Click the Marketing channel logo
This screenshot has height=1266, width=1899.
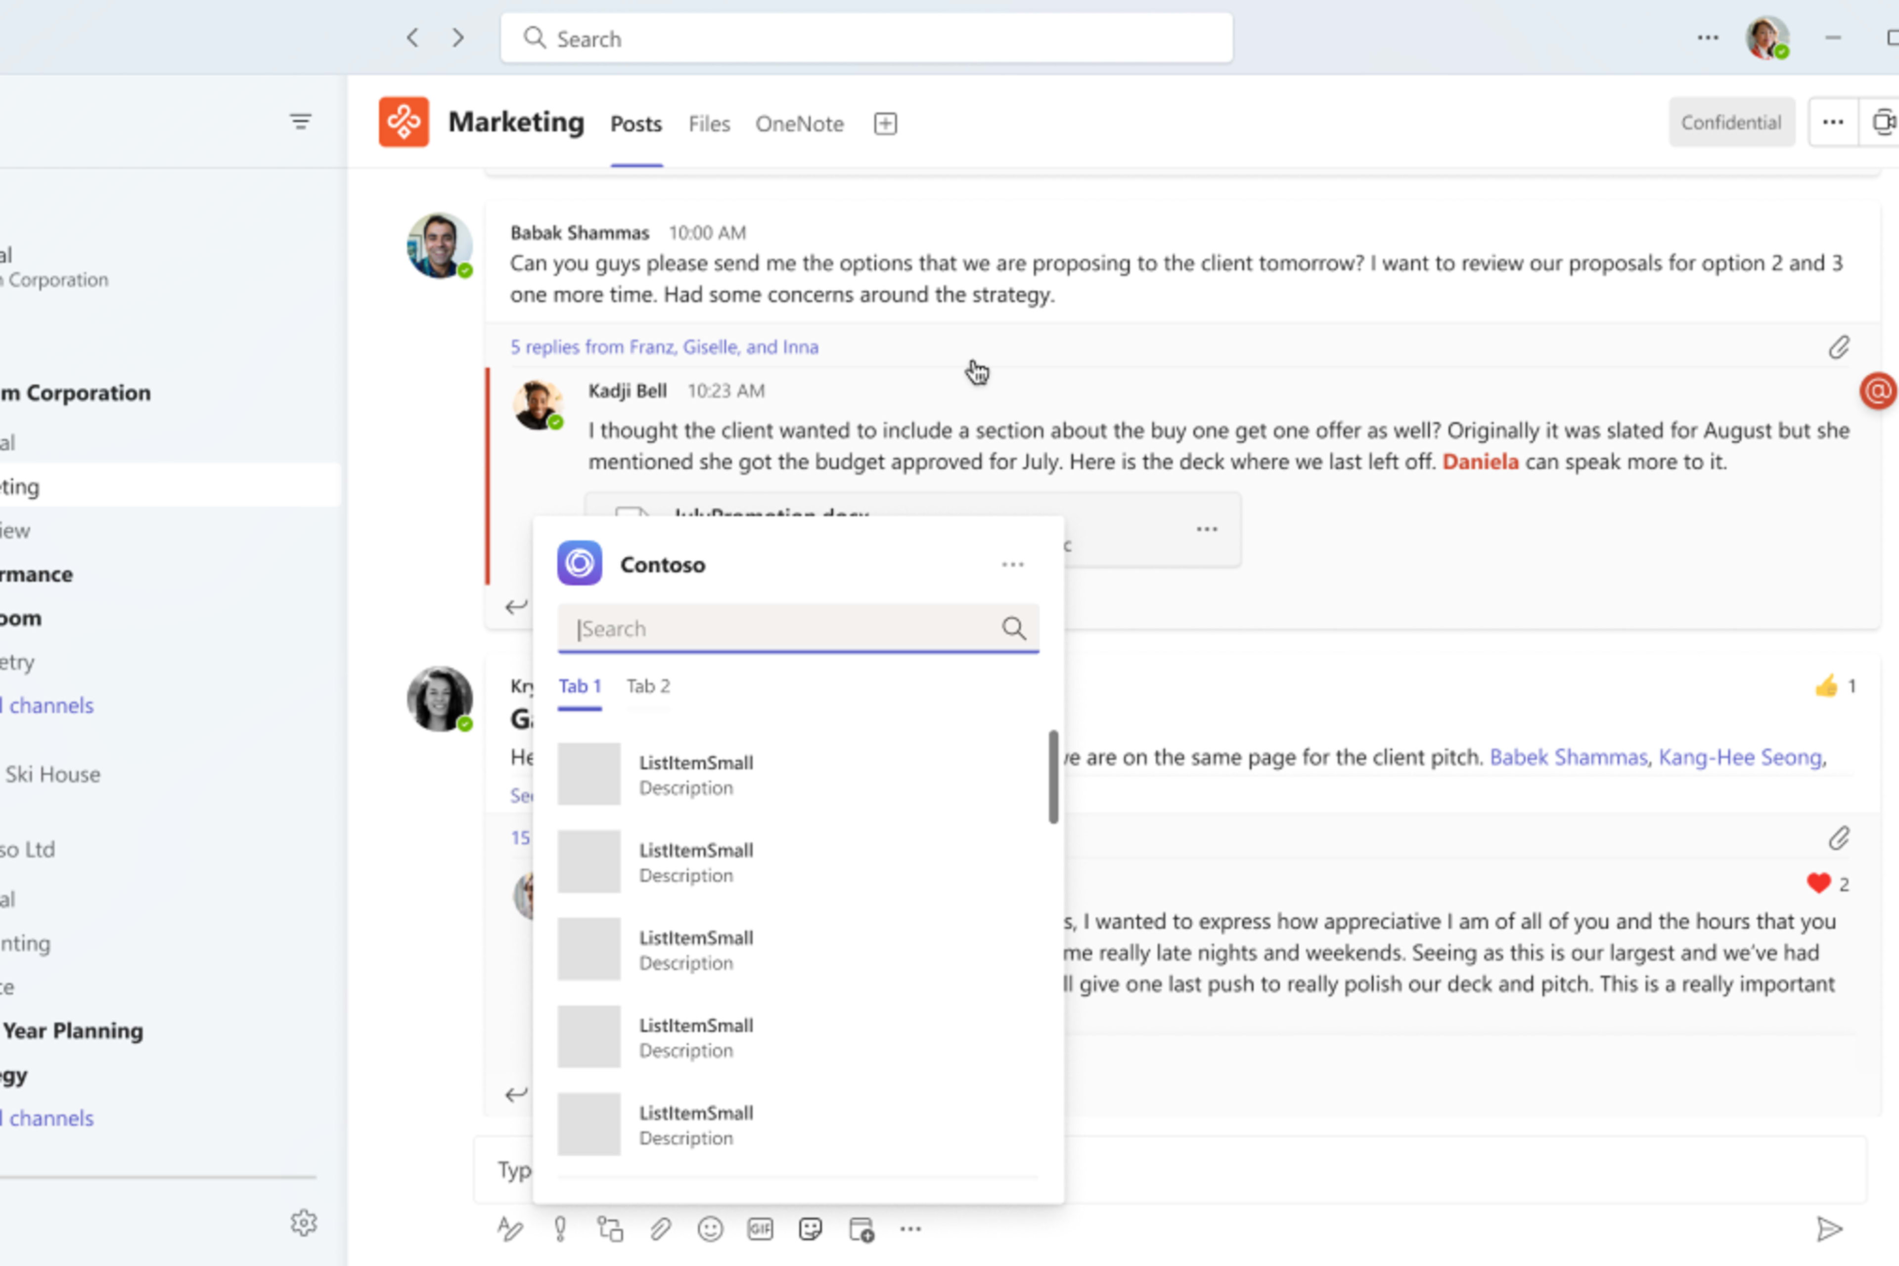(x=404, y=122)
